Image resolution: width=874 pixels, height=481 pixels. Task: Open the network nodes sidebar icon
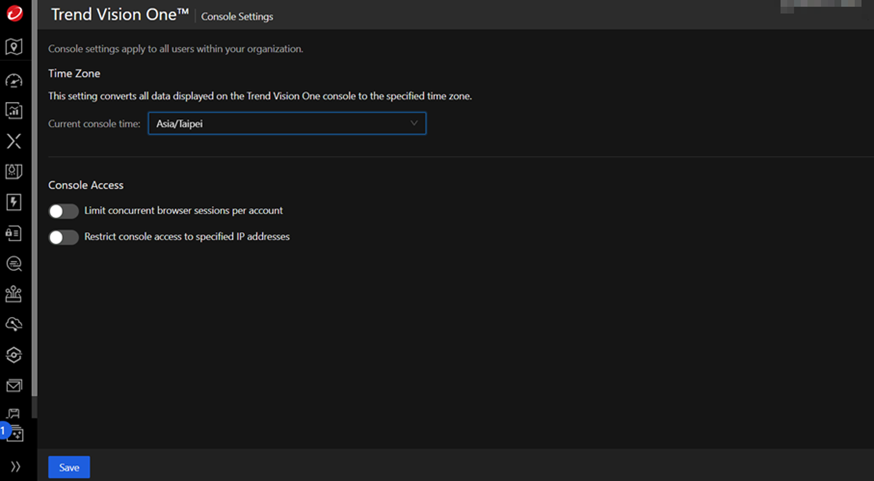[14, 295]
